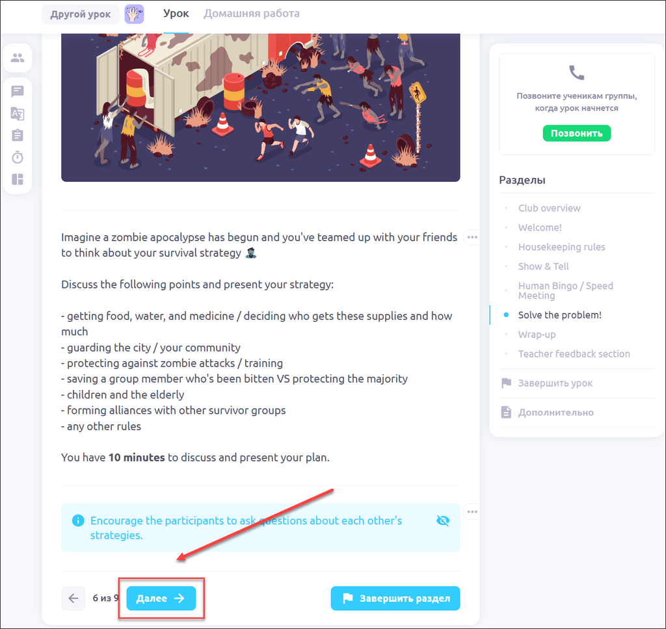The width and height of the screenshot is (666, 629).
Task: Go back with the left arrow button
Action: [73, 598]
